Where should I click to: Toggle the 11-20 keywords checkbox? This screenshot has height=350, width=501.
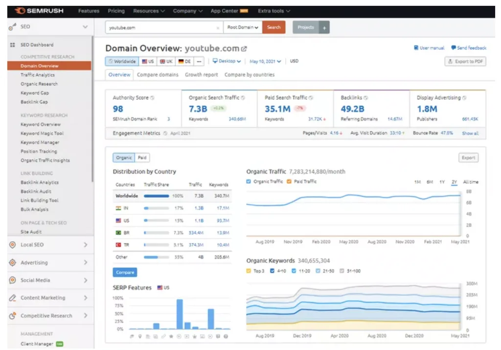pyautogui.click(x=294, y=271)
